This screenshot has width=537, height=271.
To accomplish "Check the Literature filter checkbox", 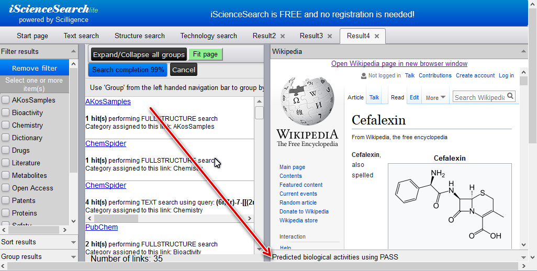I will (x=5, y=163).
